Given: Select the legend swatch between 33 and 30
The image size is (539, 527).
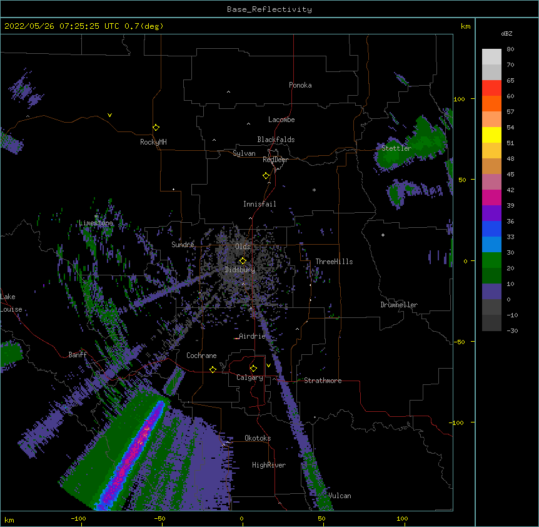Looking at the screenshot, I should (491, 244).
